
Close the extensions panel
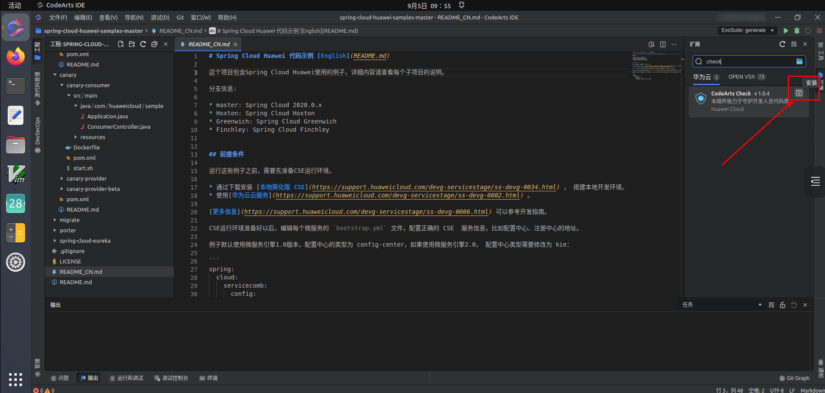(x=805, y=44)
